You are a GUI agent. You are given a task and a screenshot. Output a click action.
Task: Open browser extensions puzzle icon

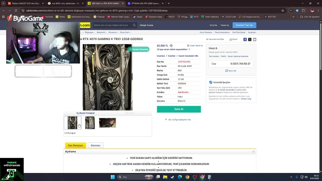pyautogui.click(x=303, y=11)
